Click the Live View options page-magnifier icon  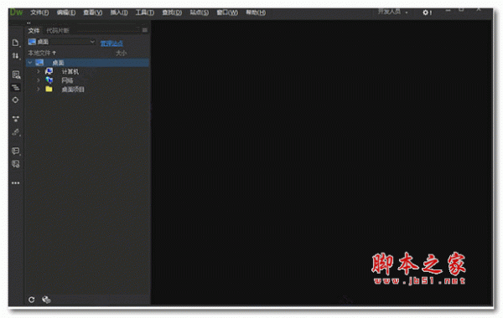[16, 74]
